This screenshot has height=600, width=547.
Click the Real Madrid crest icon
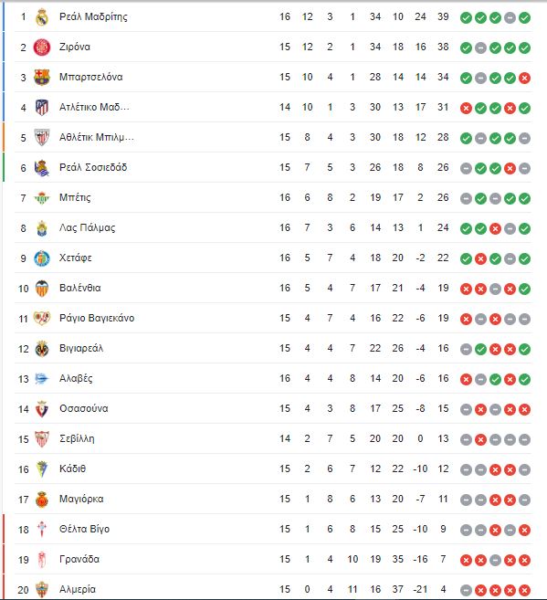pos(42,17)
